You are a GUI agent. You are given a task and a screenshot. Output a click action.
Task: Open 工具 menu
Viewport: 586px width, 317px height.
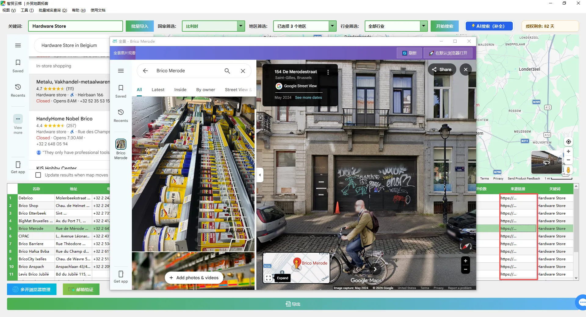(27, 10)
